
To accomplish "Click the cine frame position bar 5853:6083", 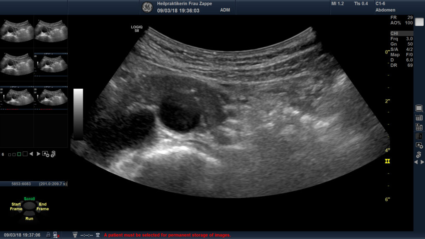I will point(34,184).
